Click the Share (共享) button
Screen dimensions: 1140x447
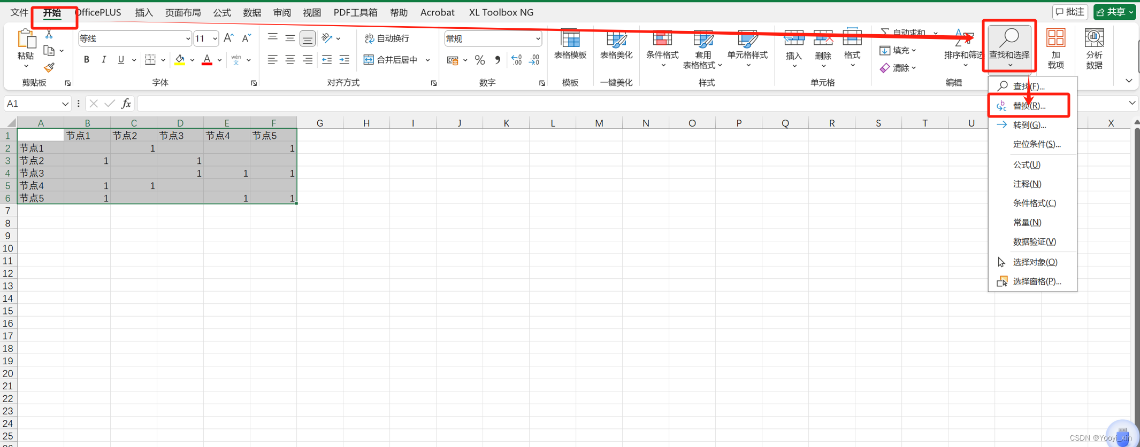[x=1114, y=12]
